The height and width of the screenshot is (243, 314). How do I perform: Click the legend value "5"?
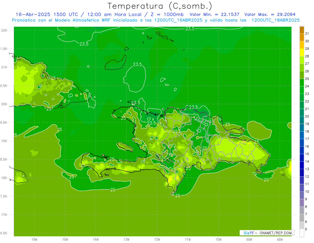click(306, 229)
